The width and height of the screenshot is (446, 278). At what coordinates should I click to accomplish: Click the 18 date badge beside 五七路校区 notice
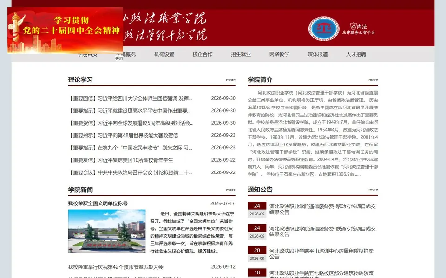pyautogui.click(x=257, y=273)
